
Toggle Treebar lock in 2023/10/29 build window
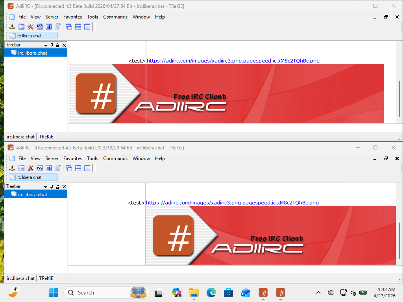[x=58, y=187]
